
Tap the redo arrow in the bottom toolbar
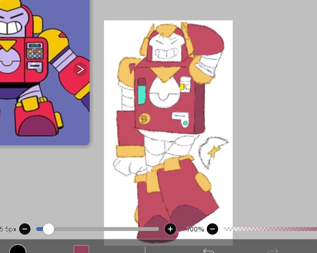point(273,251)
